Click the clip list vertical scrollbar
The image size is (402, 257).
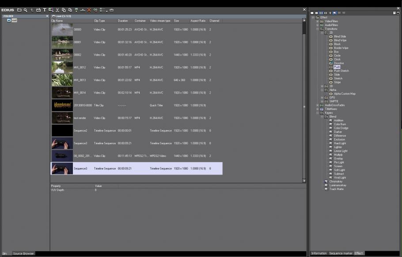[x=304, y=106]
